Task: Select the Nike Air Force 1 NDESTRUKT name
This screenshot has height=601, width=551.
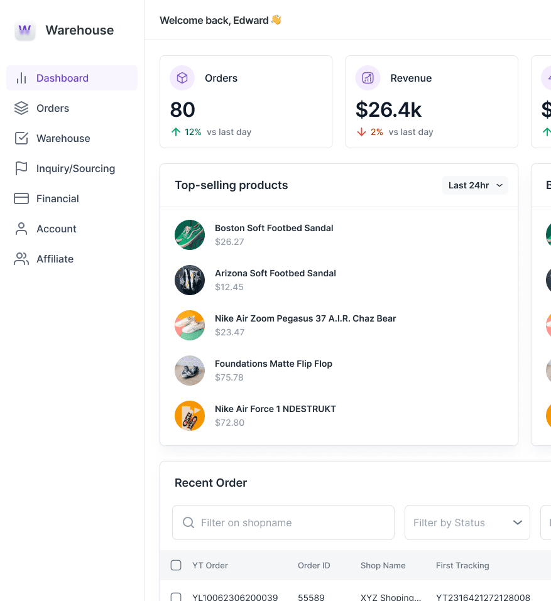Action: [x=275, y=409]
